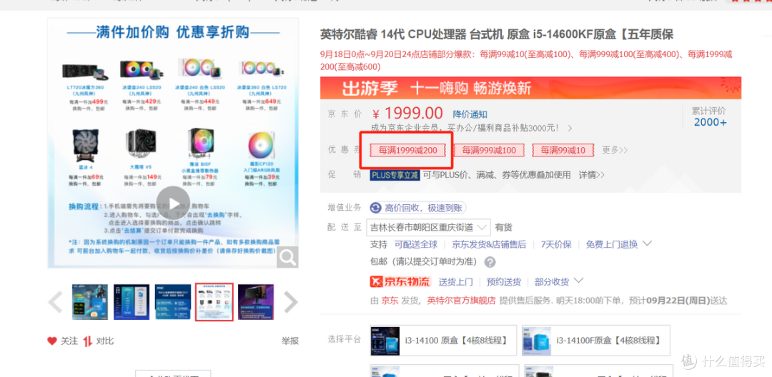Click the 7天价保 price protection link
Screen dimensions: 772x377
556,244
